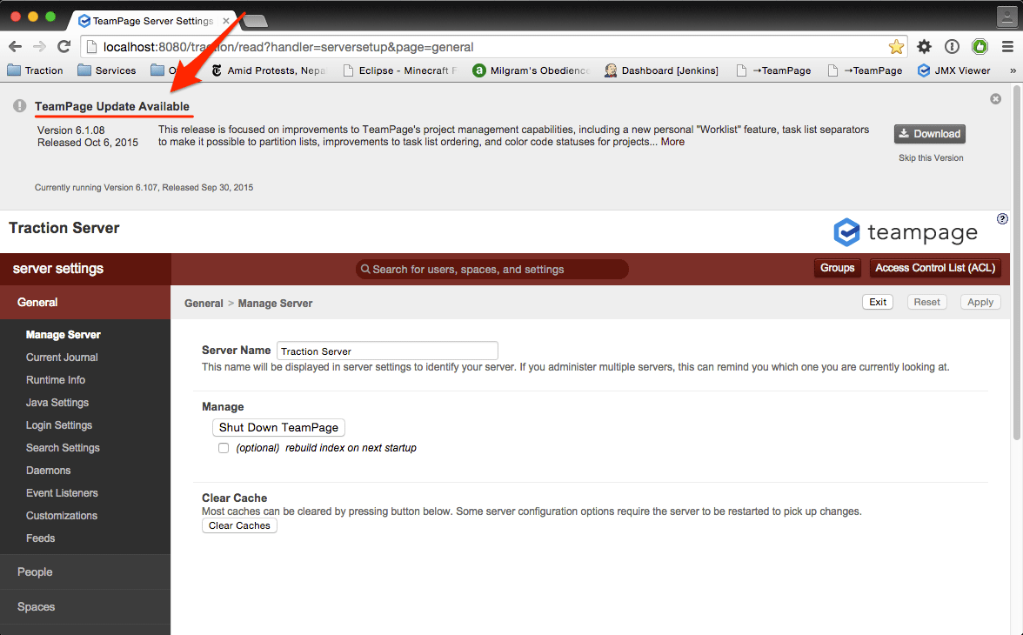
Task: Open Java Settings page
Action: pos(57,403)
